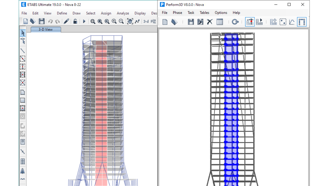Click the Run Analysis play icon in ETABS

(84, 21)
